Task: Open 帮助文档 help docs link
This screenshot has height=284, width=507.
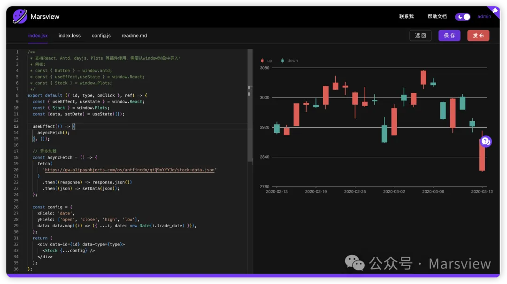Action: click(x=437, y=16)
